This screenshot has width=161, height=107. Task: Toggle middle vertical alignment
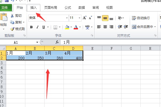point(105,18)
